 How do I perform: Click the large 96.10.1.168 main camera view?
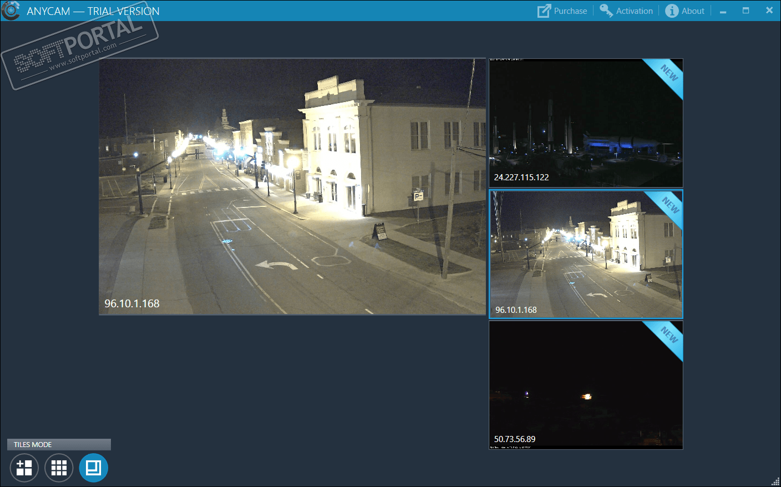click(292, 186)
